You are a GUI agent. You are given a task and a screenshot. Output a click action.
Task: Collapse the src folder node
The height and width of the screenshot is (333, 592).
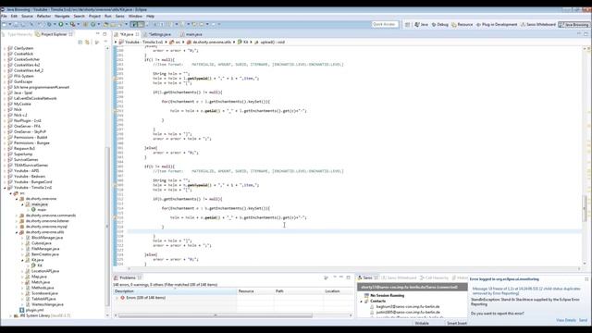(x=11, y=193)
